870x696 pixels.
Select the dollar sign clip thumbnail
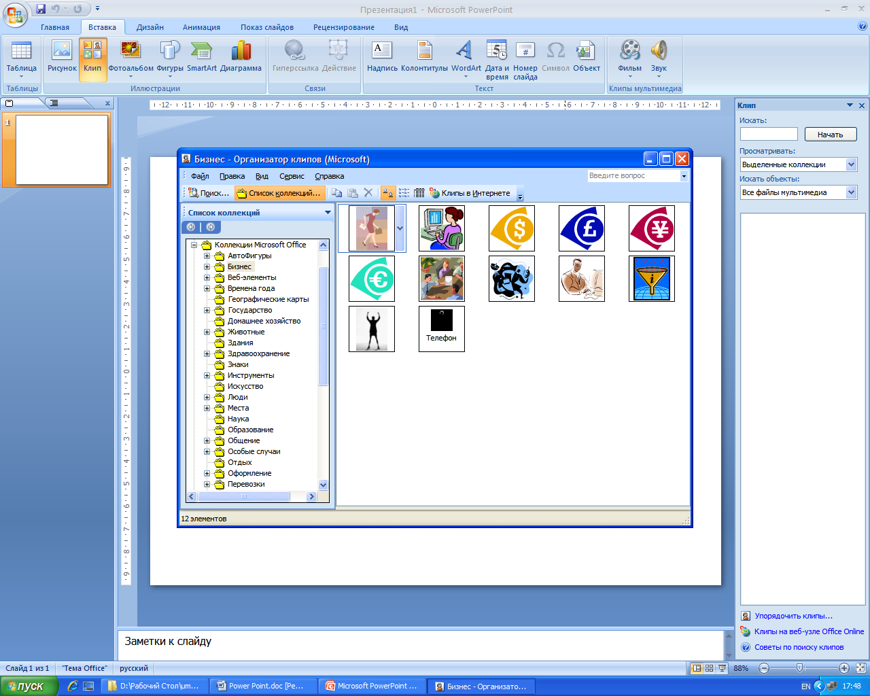512,228
